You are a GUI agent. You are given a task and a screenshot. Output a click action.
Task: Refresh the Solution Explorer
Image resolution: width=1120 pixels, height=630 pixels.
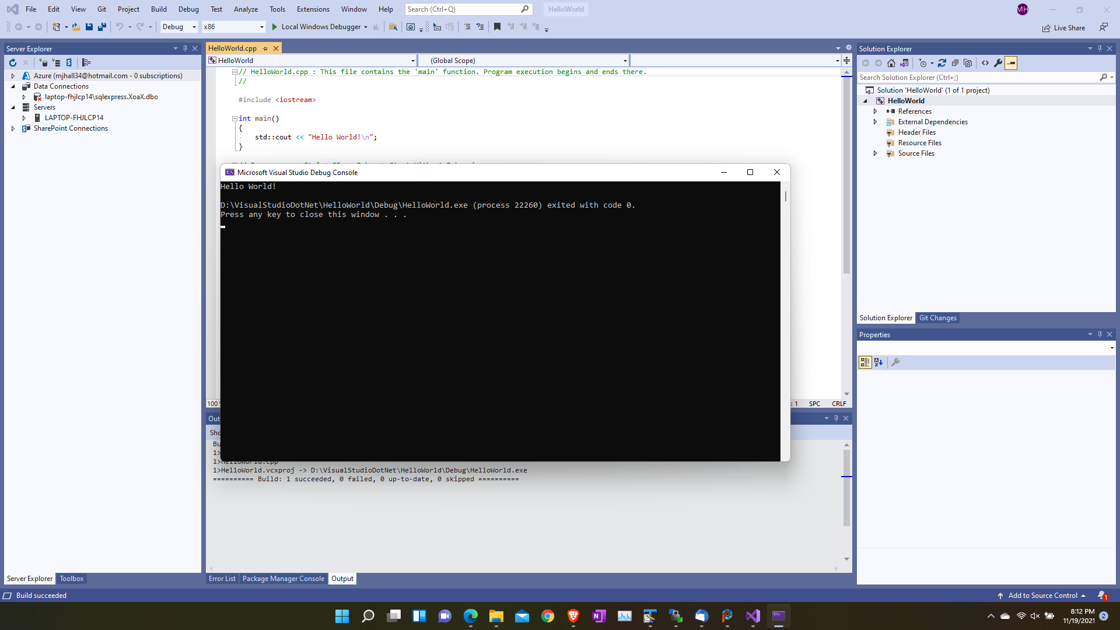pos(942,63)
